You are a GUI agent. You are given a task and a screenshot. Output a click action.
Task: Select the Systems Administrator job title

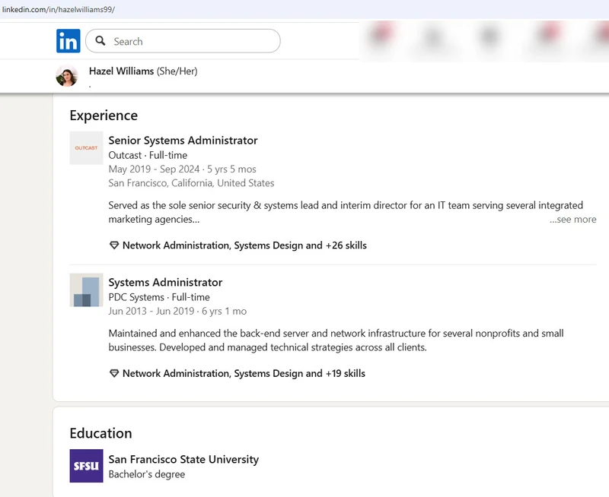click(165, 282)
